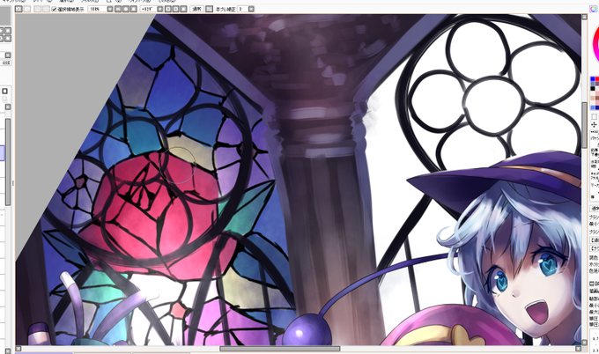
Task: Rotate the canvas counterclockwise
Action: point(168,9)
